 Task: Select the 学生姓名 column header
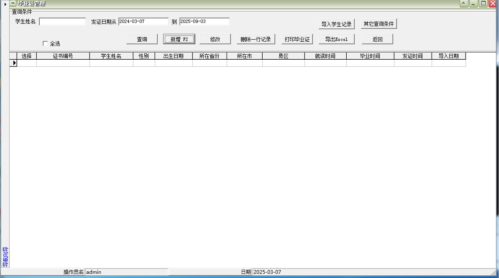click(x=111, y=56)
